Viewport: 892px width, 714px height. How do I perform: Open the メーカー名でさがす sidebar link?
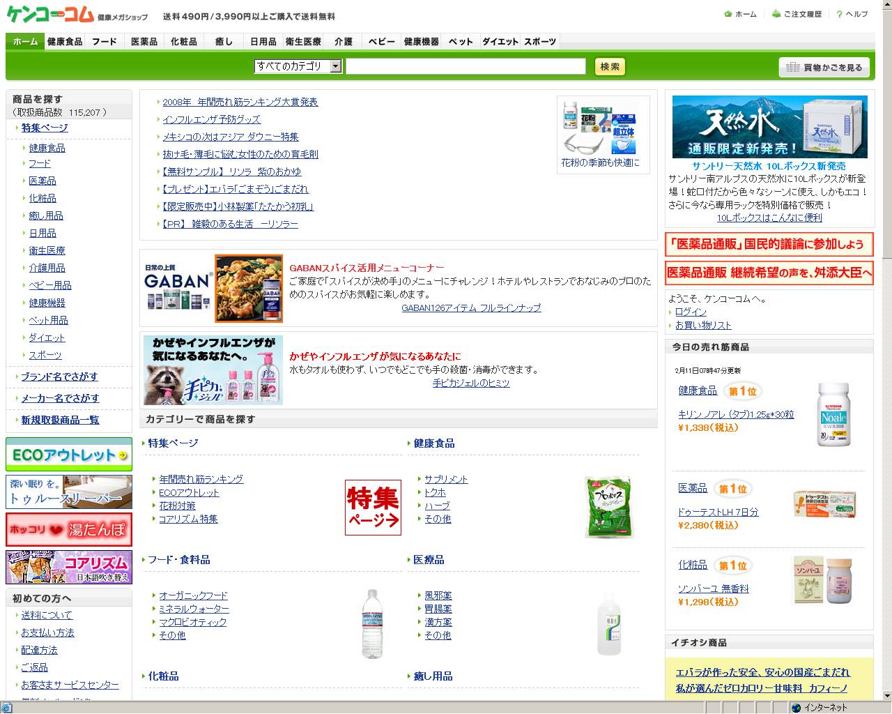coord(60,398)
